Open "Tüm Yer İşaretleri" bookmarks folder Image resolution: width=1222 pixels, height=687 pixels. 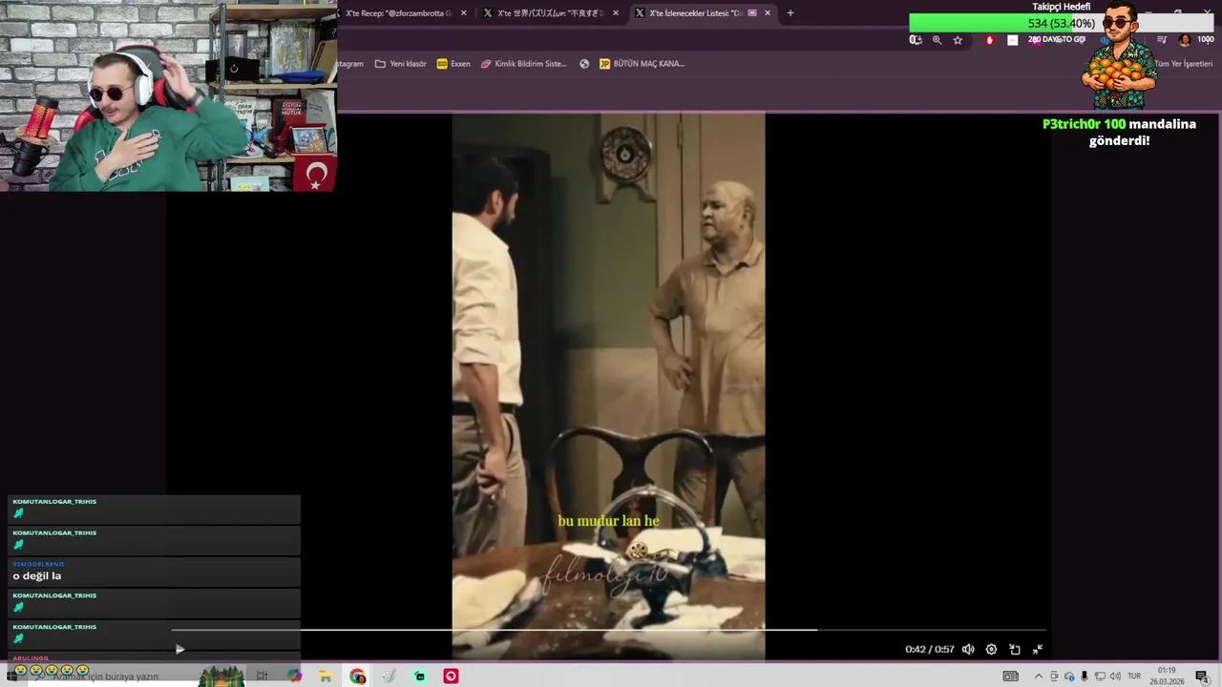point(1182,64)
